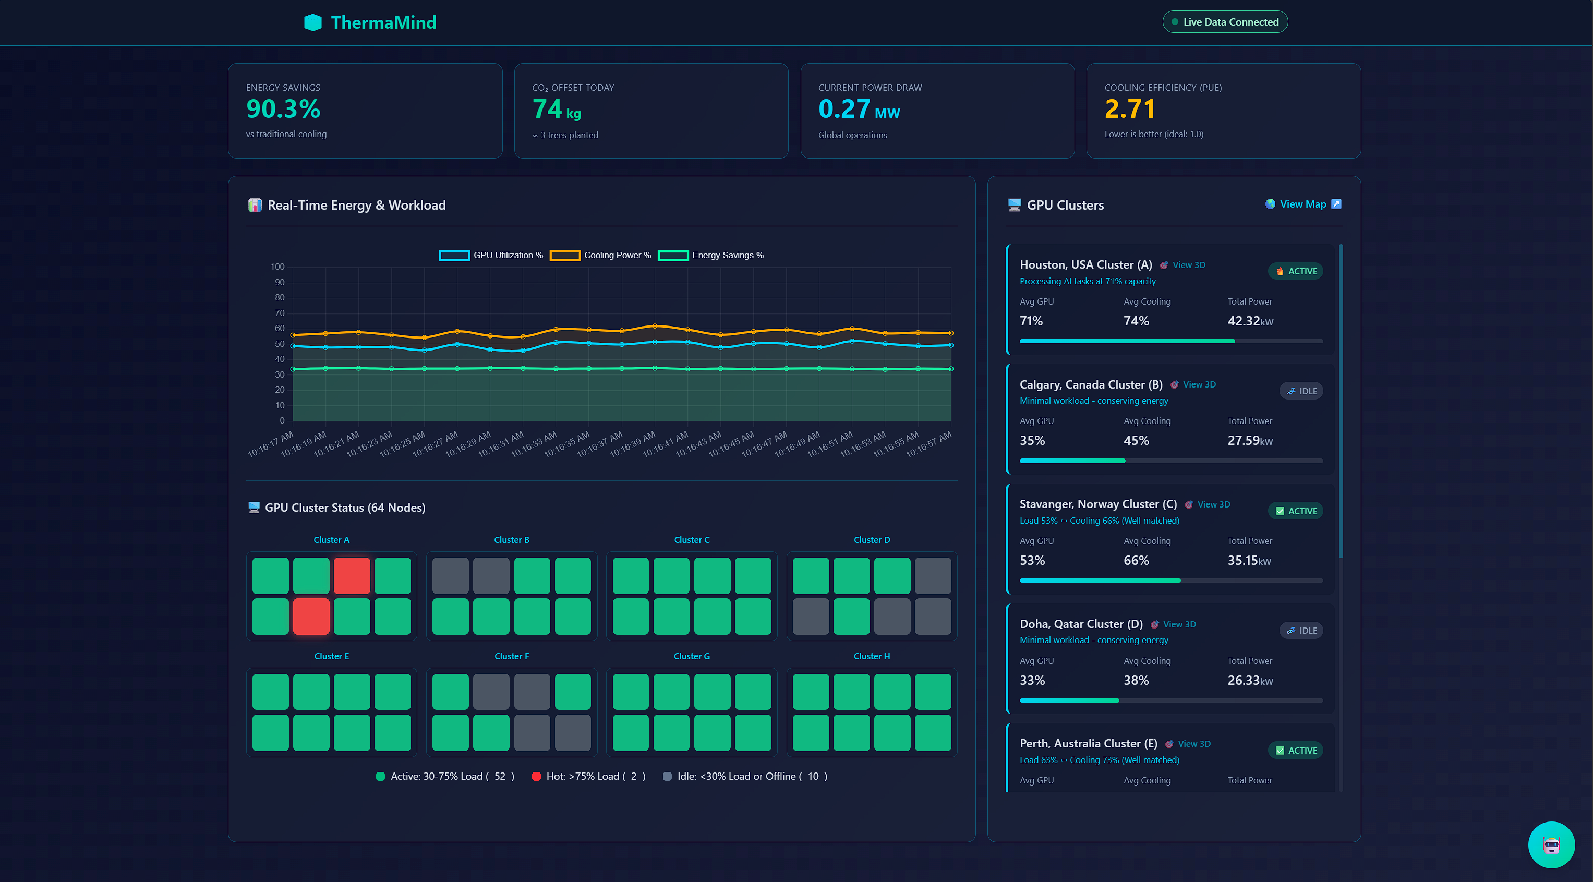Click the ThermaMind hexagon logo icon

(x=313, y=22)
